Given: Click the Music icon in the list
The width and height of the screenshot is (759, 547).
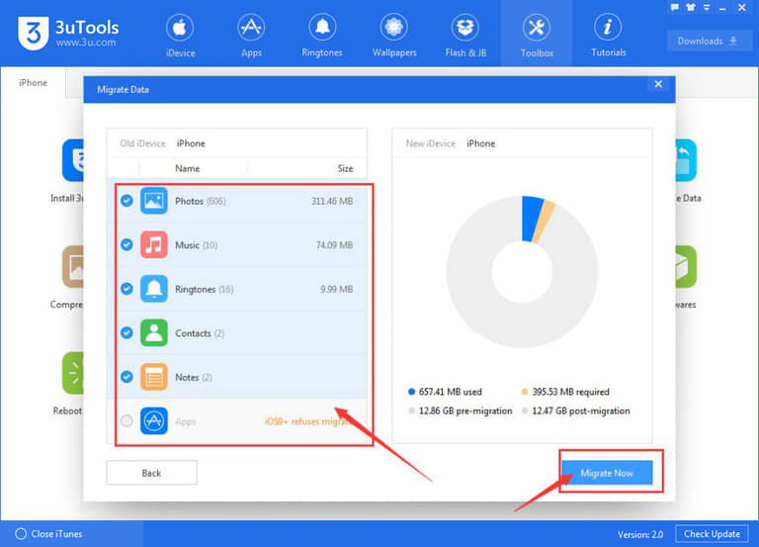Looking at the screenshot, I should [x=154, y=244].
